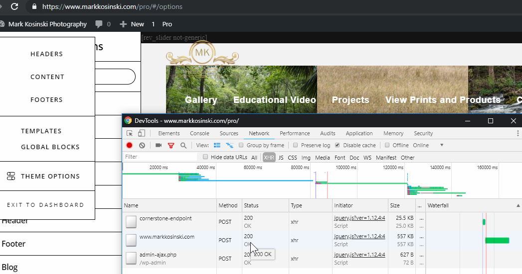Select the XHR filter type
This screenshot has width=522, height=274.
(269, 158)
